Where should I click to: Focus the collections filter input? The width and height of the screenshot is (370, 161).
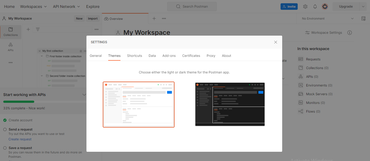click(63, 29)
